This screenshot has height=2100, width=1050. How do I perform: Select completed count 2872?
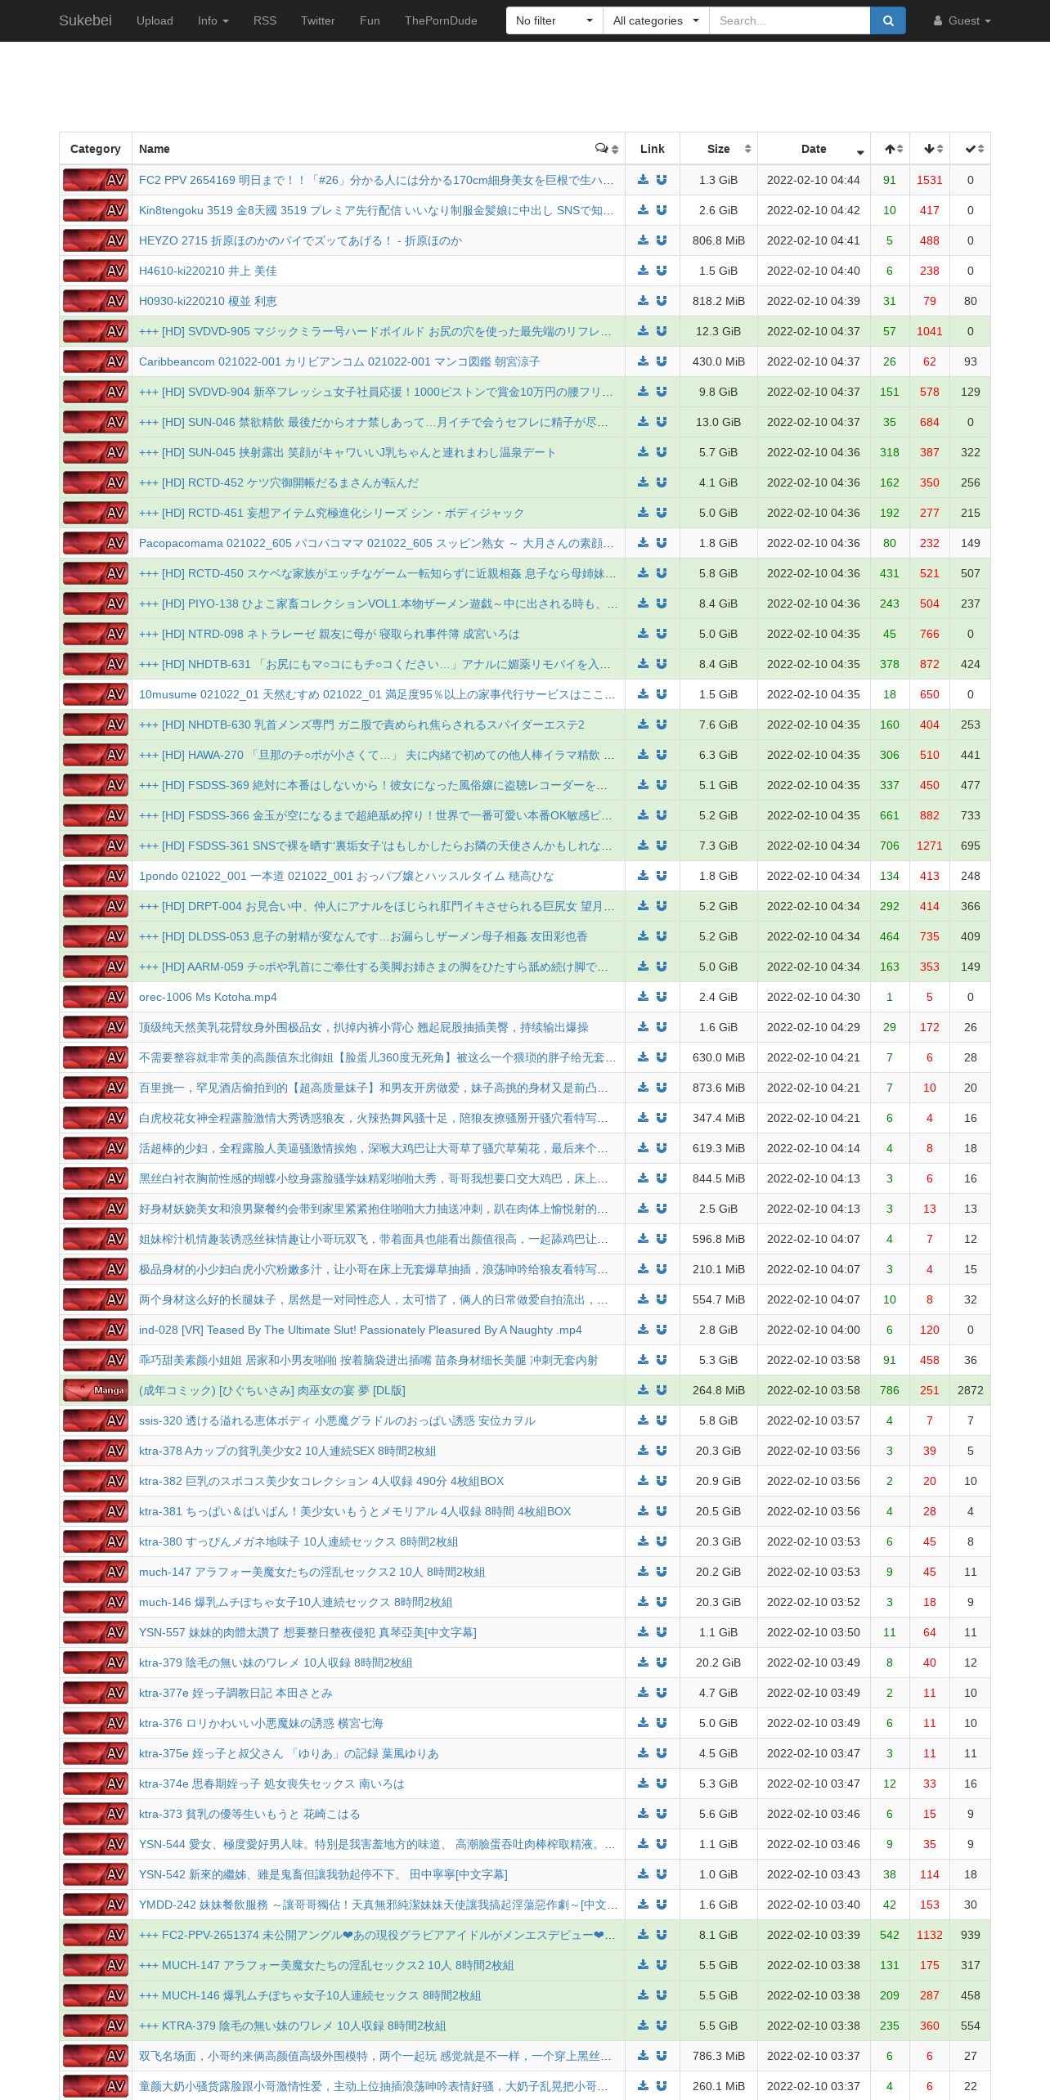[971, 1390]
